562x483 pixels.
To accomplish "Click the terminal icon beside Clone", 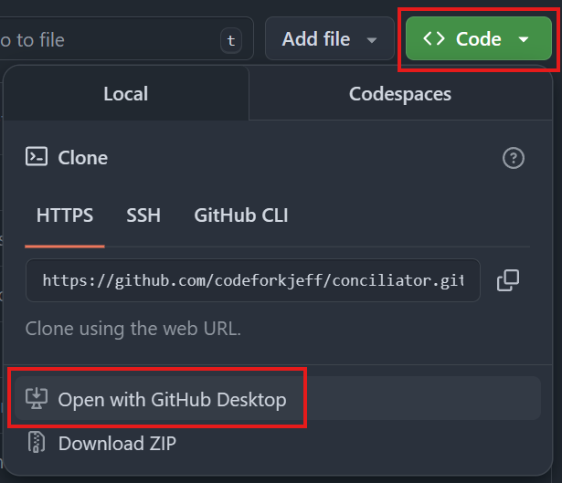I will (37, 156).
